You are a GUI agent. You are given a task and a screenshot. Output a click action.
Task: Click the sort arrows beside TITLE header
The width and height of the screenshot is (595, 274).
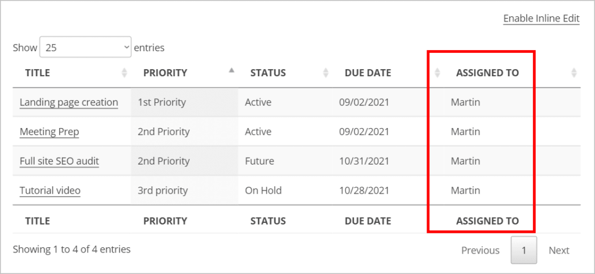coord(124,73)
